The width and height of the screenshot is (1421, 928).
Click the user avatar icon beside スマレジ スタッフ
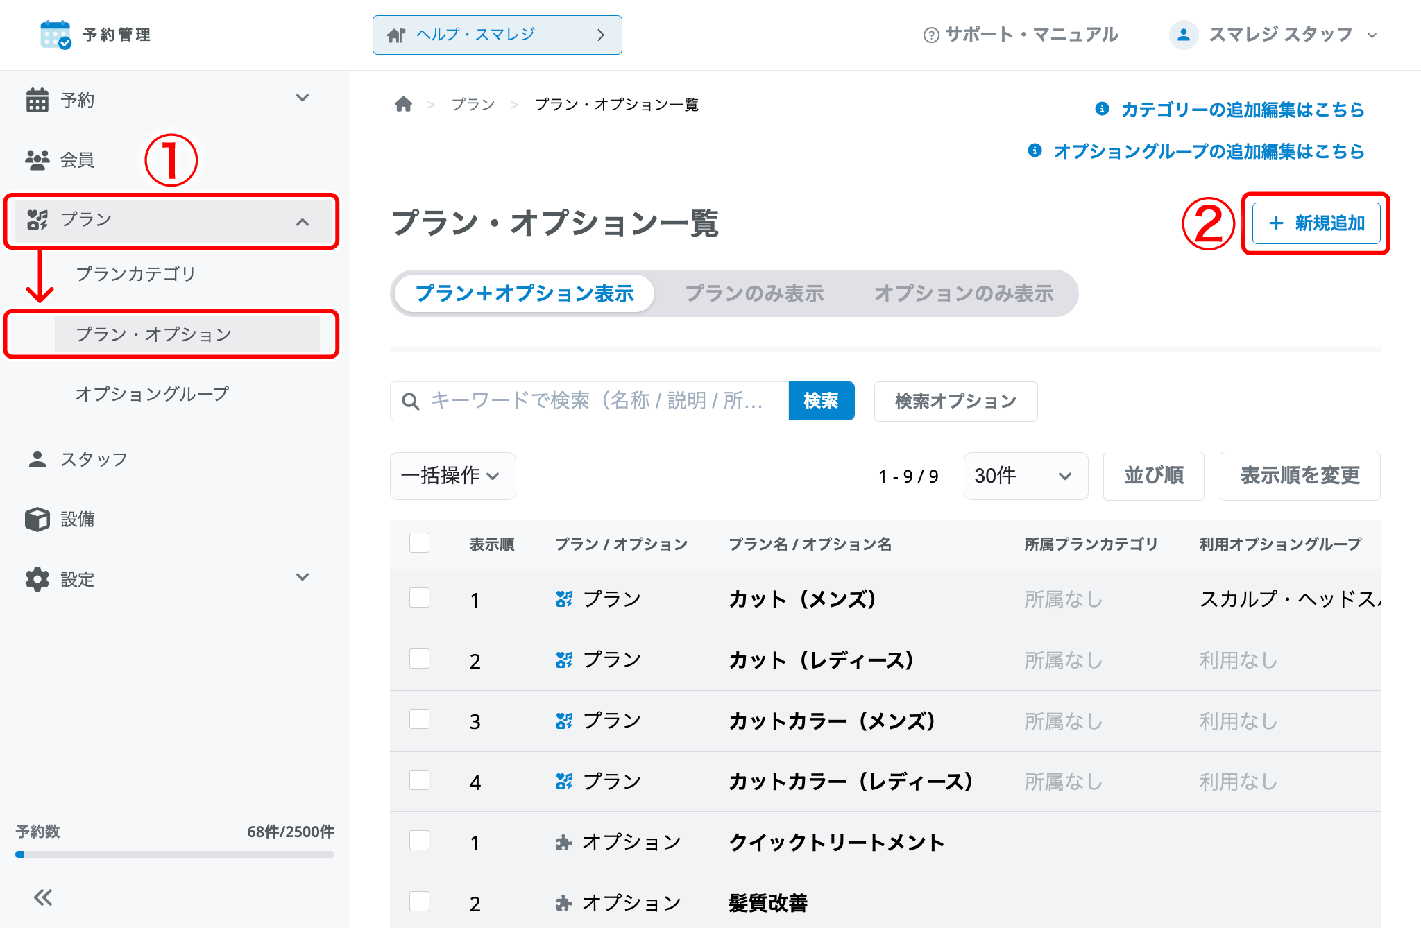(x=1184, y=35)
